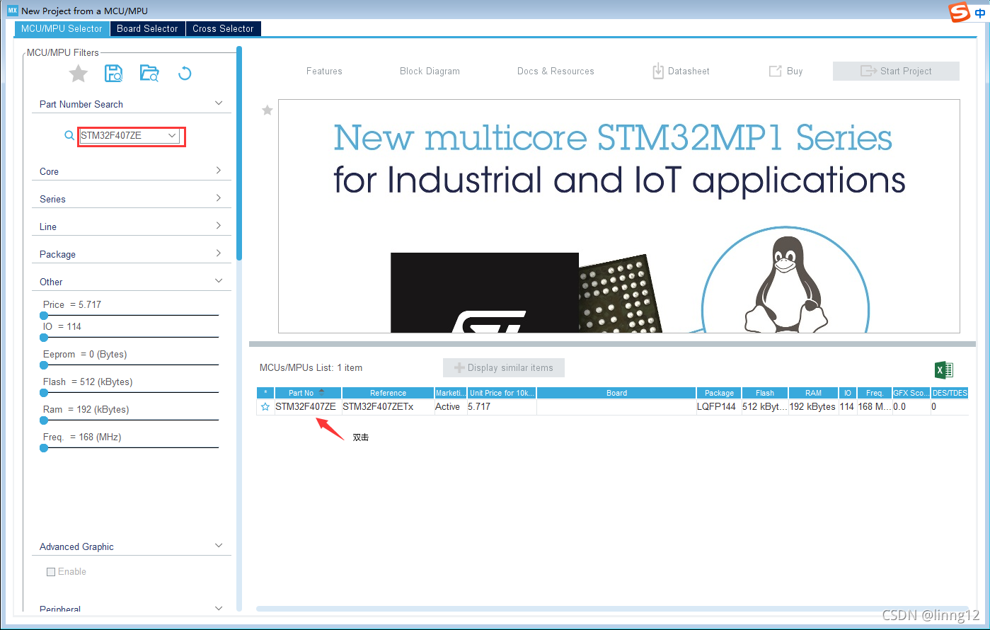990x630 pixels.
Task: Click the Sogou input method icon
Action: [x=960, y=12]
